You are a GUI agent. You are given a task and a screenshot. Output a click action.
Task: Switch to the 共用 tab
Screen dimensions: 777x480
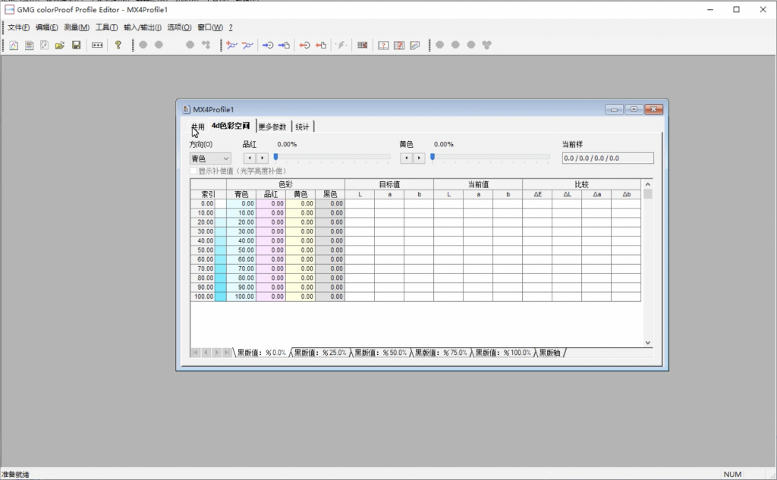198,127
